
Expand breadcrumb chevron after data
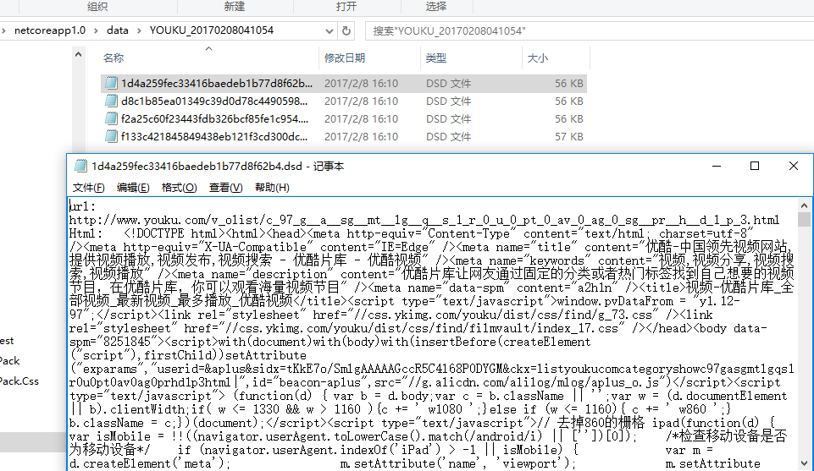[x=139, y=30]
